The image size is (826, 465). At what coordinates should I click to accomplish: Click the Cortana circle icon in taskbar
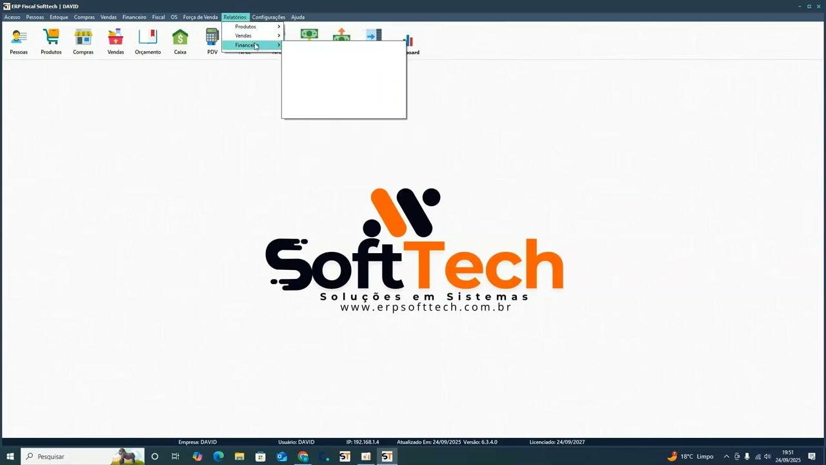tap(155, 457)
